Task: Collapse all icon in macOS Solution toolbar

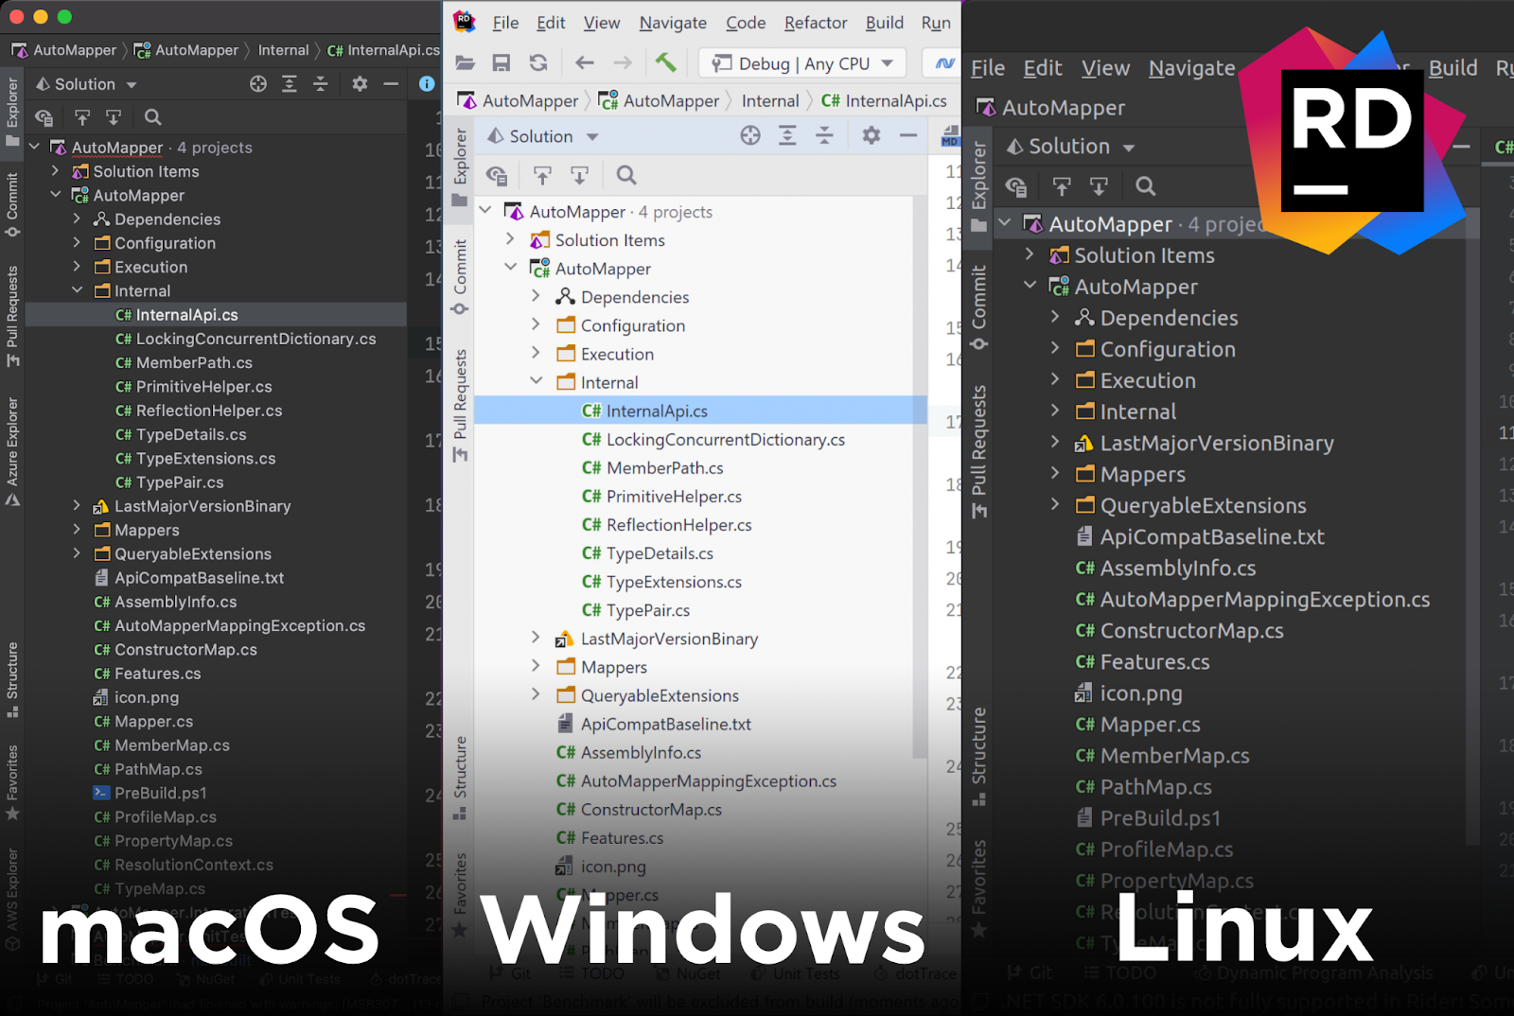Action: [x=321, y=84]
